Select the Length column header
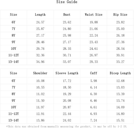Viewport: 134px width, 128px height. pyautogui.click(x=40, y=15)
